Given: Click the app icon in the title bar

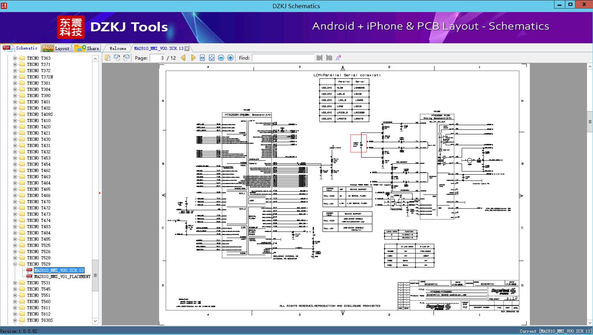Looking at the screenshot, I should pyautogui.click(x=4, y=5).
